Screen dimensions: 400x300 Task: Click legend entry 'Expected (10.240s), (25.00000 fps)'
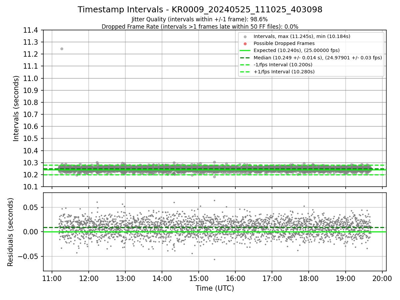tap(297, 50)
